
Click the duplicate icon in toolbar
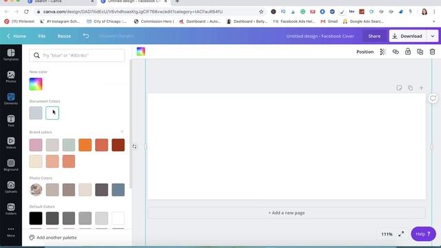pyautogui.click(x=420, y=52)
